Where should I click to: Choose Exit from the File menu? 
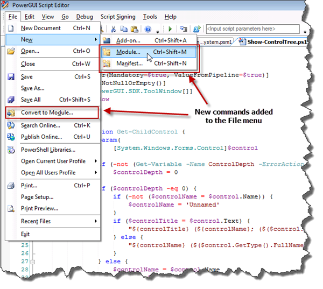(53, 234)
